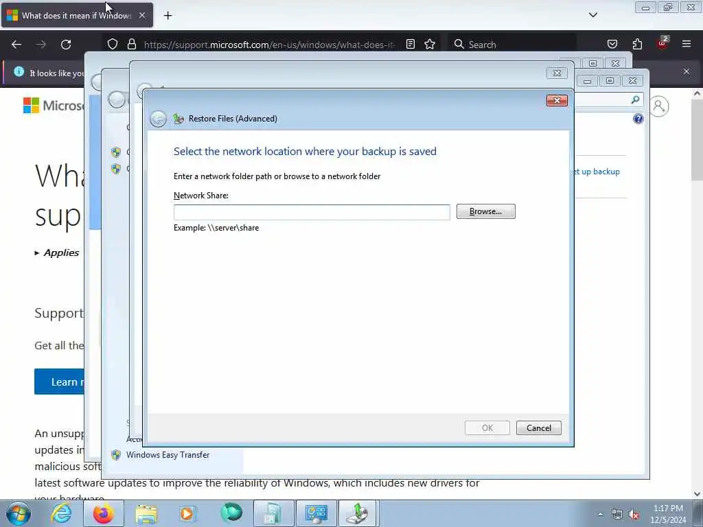Click the search magnifier in Control Panel window

click(635, 99)
